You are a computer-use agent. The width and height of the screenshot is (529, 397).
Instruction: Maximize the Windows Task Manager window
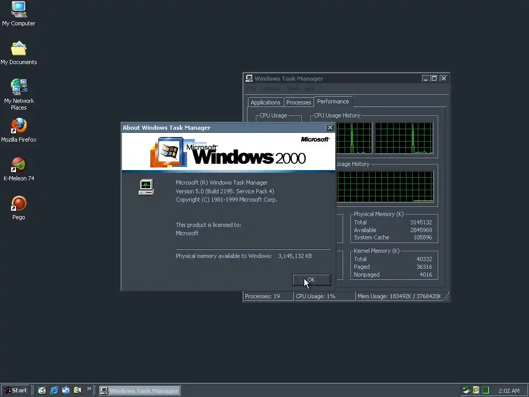(434, 79)
